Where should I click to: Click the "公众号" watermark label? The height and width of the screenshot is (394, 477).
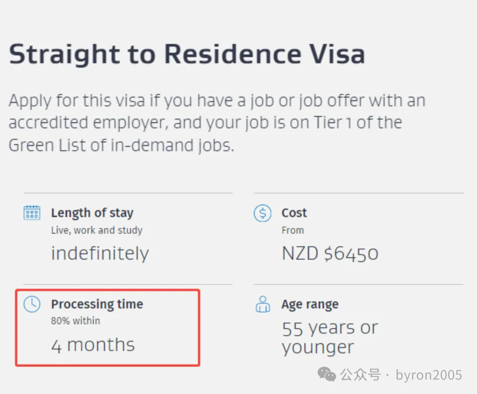pos(360,375)
